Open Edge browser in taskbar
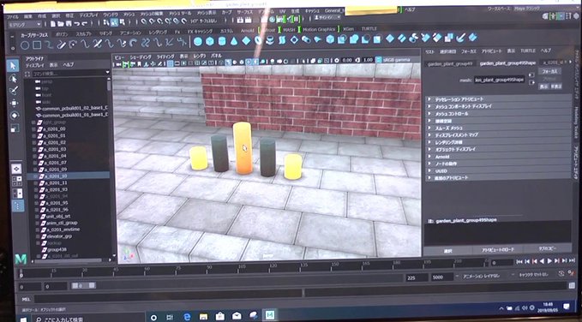This screenshot has width=582, height=322. pyautogui.click(x=187, y=317)
